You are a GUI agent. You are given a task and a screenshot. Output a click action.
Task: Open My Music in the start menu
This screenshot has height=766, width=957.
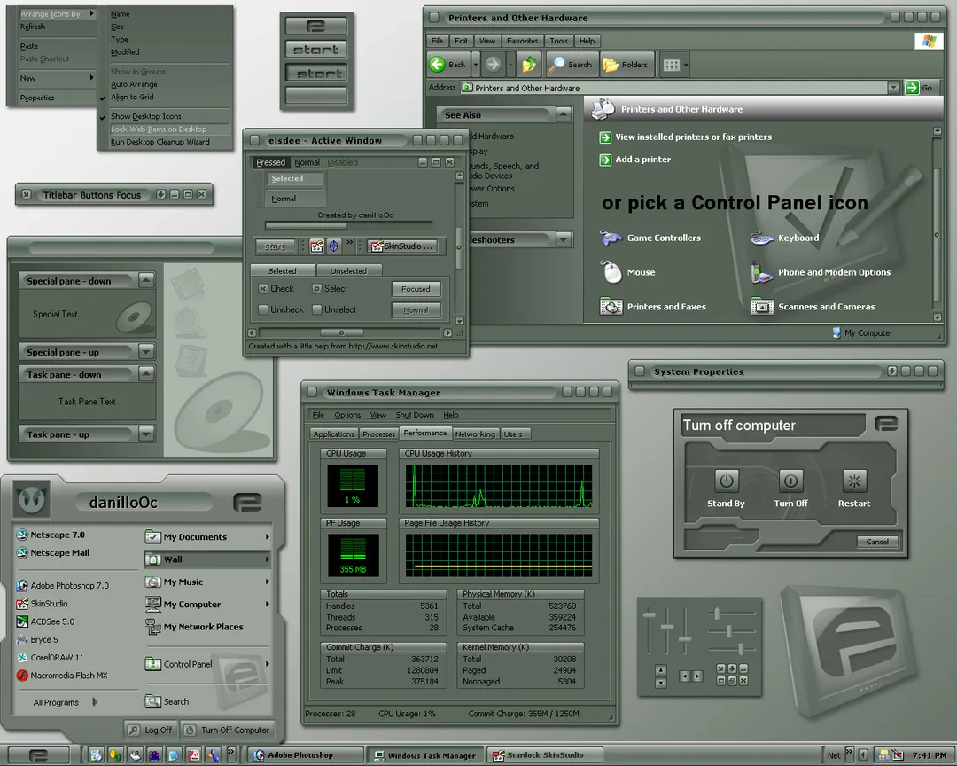[206, 582]
